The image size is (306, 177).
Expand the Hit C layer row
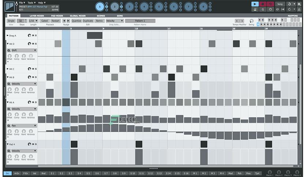point(8,69)
